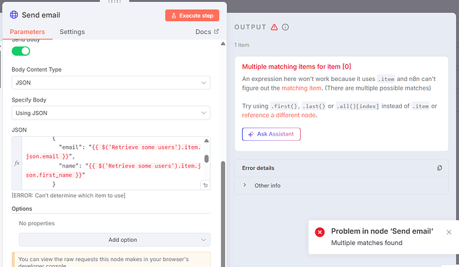Click the red error icon in the notification

[x=320, y=232]
